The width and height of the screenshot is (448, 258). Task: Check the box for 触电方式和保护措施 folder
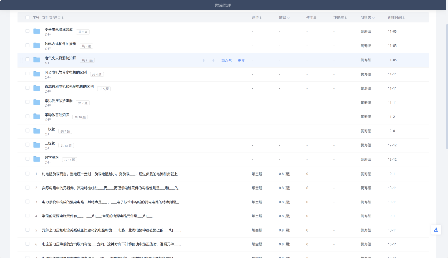coord(28,45)
